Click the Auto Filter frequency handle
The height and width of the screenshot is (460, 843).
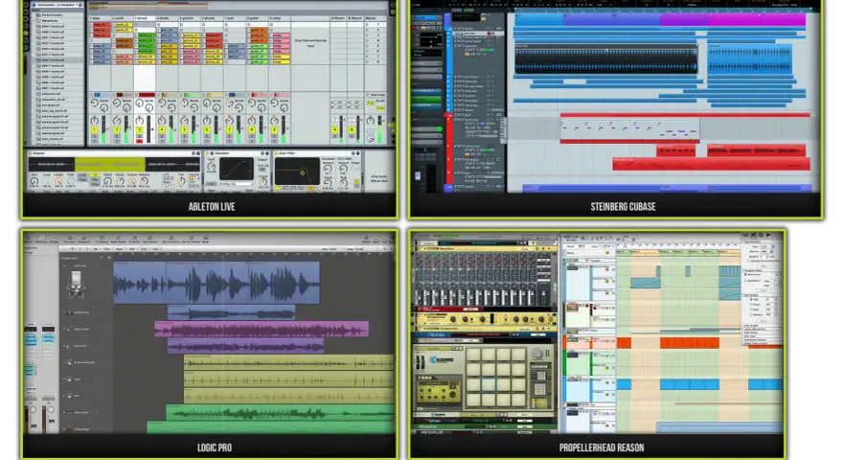tap(302, 172)
